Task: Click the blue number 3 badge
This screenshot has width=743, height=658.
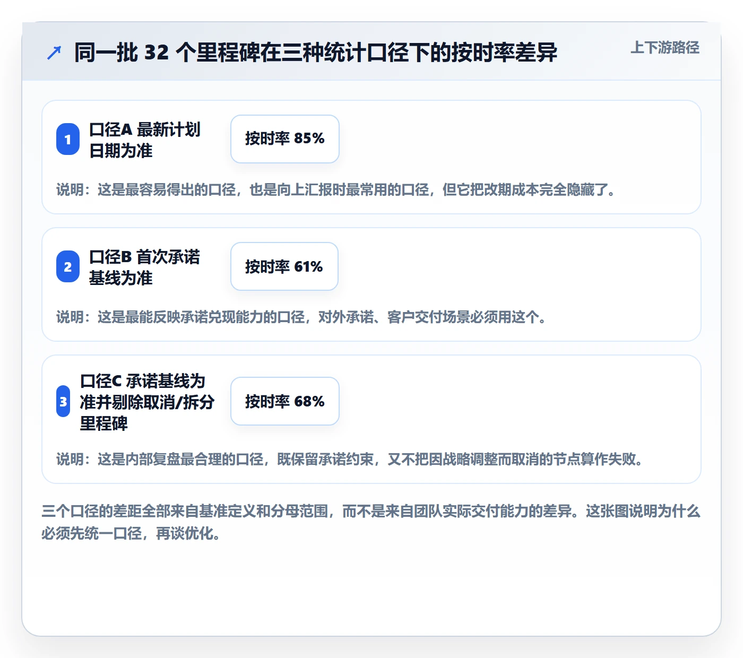Action: pyautogui.click(x=63, y=401)
